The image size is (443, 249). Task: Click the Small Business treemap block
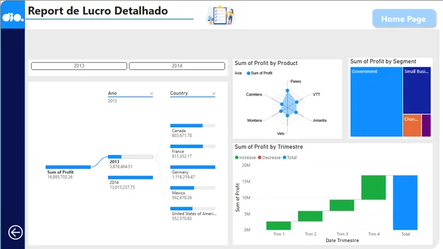tap(417, 91)
